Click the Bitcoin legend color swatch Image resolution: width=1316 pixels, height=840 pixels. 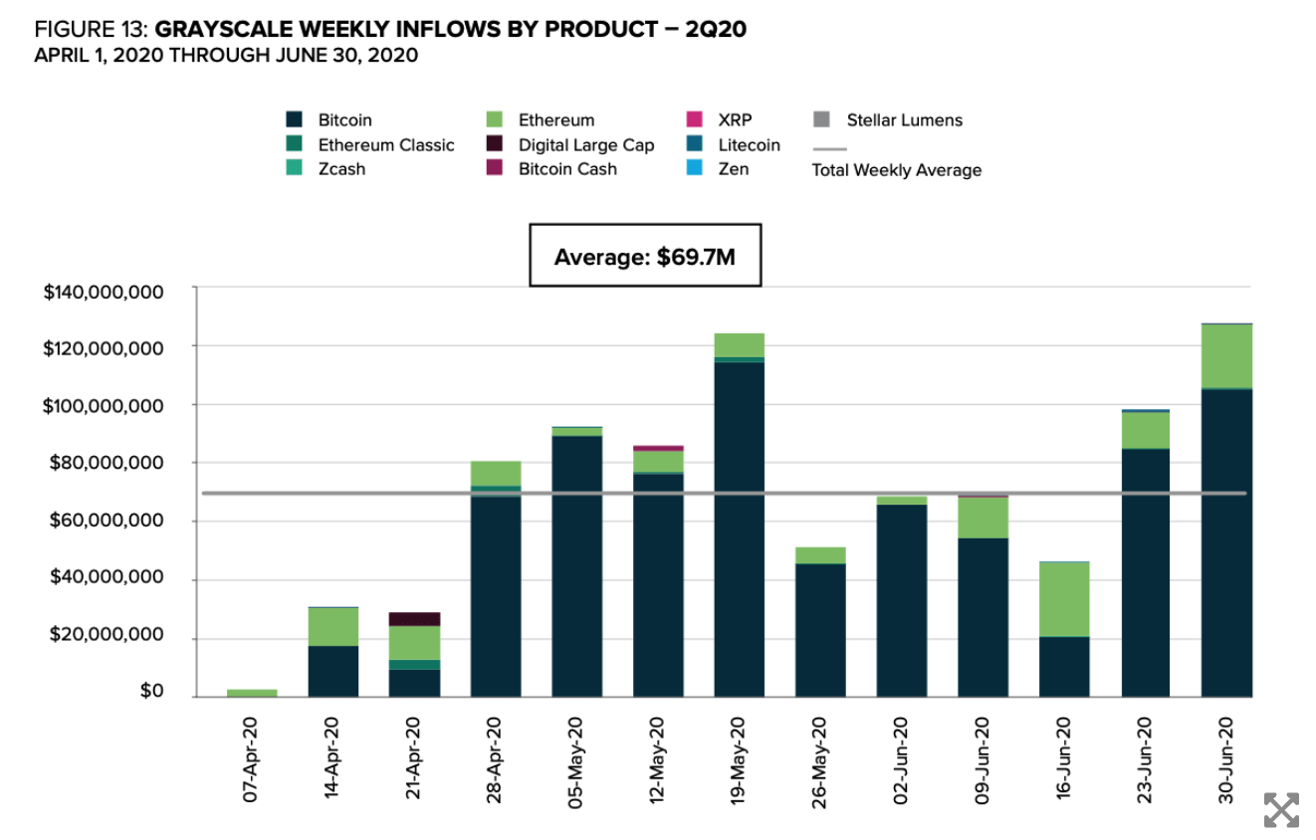(x=293, y=120)
